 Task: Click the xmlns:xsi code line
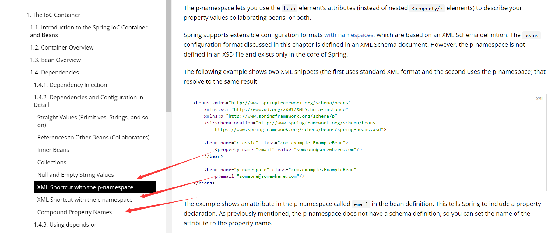(x=276, y=109)
